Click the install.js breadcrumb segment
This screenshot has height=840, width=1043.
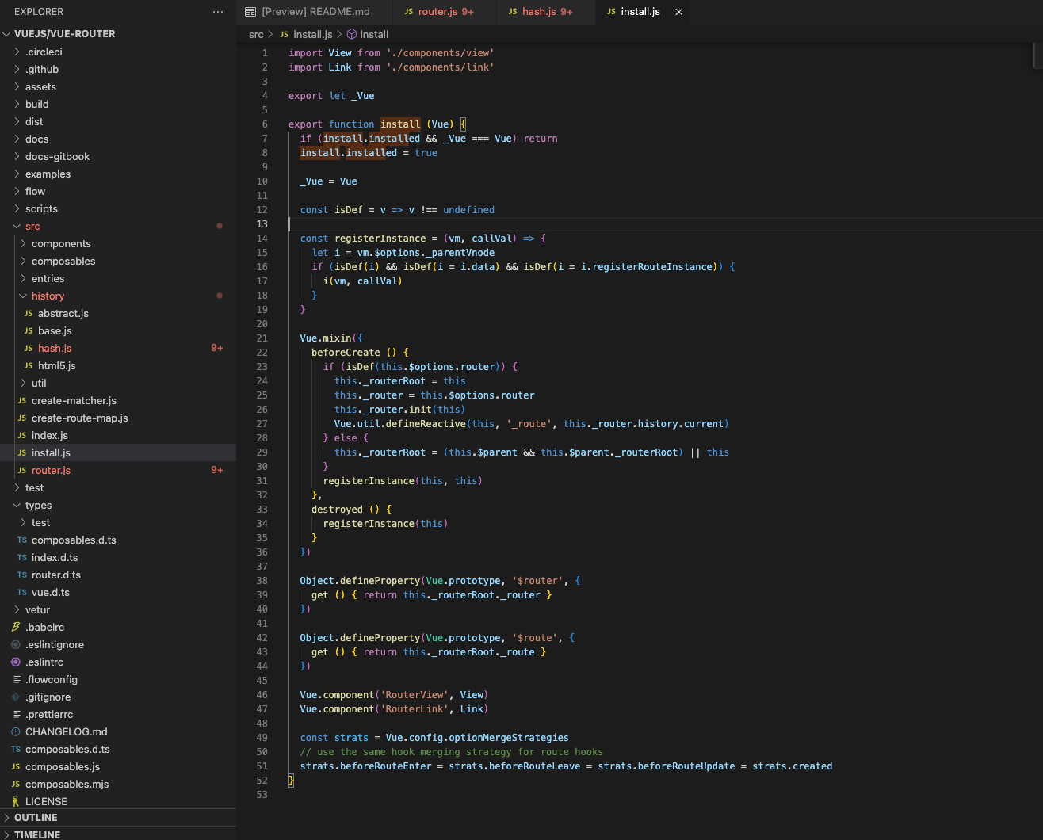(x=312, y=34)
